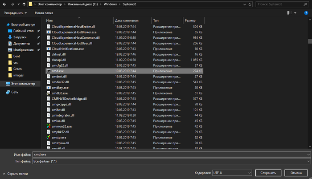Open the Имя файла history dropdown arrow
The height and width of the screenshot is (179, 312).
pos(308,155)
